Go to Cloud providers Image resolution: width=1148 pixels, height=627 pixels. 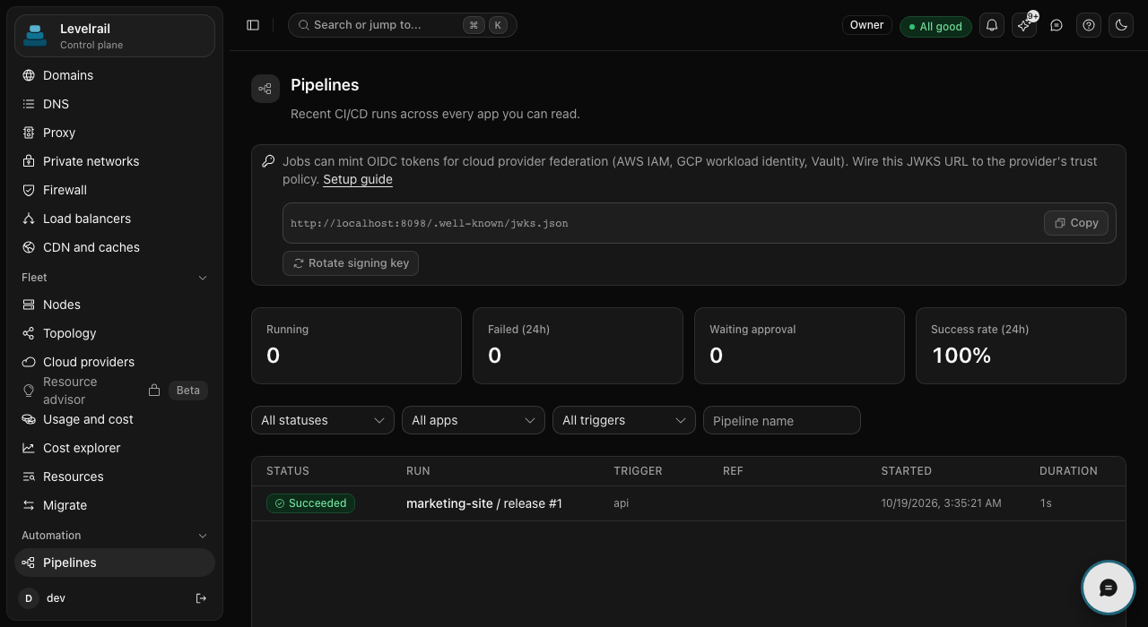[115, 362]
